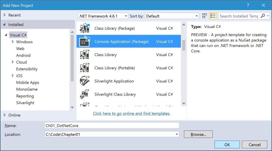This screenshot has height=151, width=272.
Task: Click the Online section label
Action: 14,115
